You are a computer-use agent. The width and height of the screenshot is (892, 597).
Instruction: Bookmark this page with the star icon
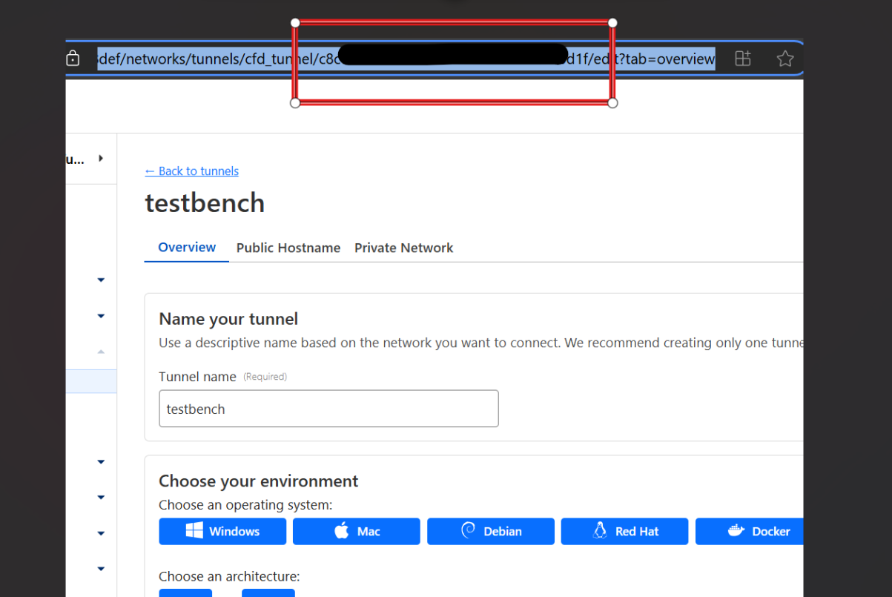785,59
